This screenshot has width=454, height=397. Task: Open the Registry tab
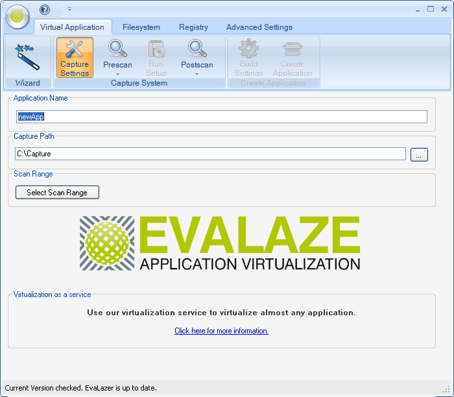(x=193, y=27)
